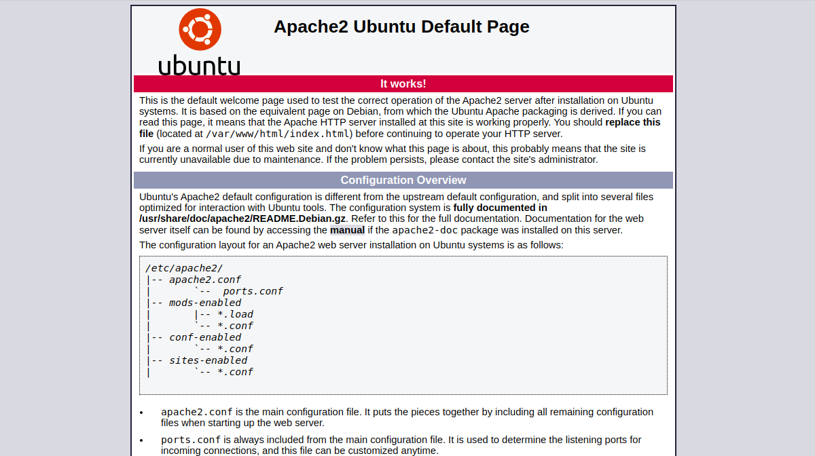
Task: Click /usr/share/doc/apache2/README.Debian.gz text
Action: [x=242, y=218]
